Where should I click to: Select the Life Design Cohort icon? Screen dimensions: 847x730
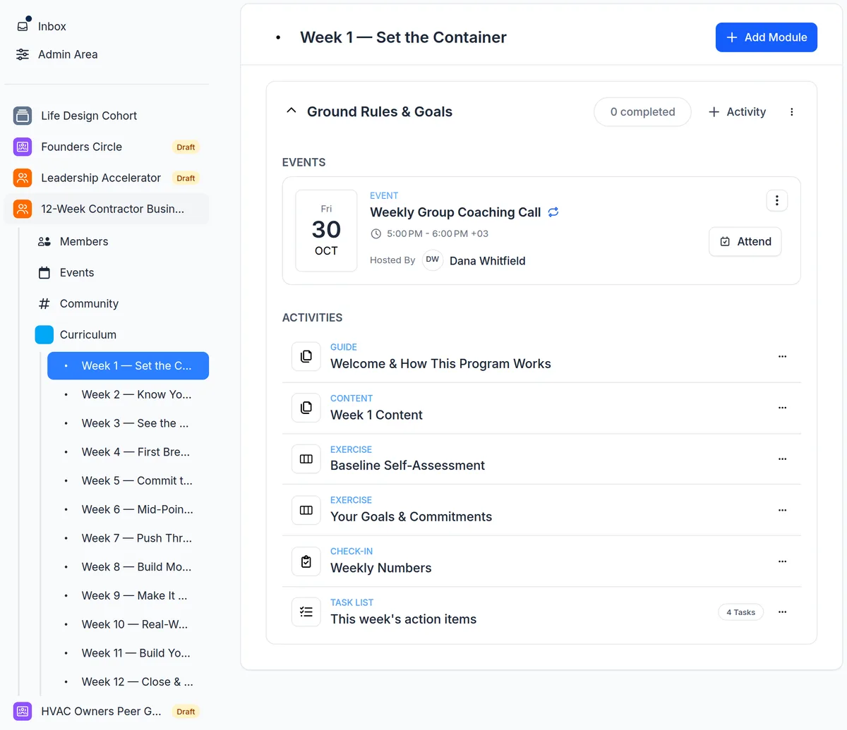tap(23, 116)
